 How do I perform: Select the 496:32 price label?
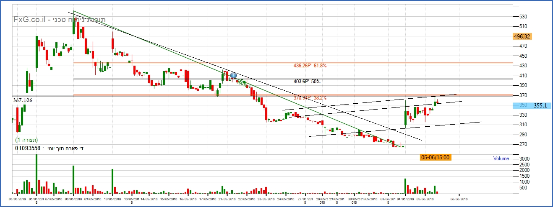[x=522, y=37]
